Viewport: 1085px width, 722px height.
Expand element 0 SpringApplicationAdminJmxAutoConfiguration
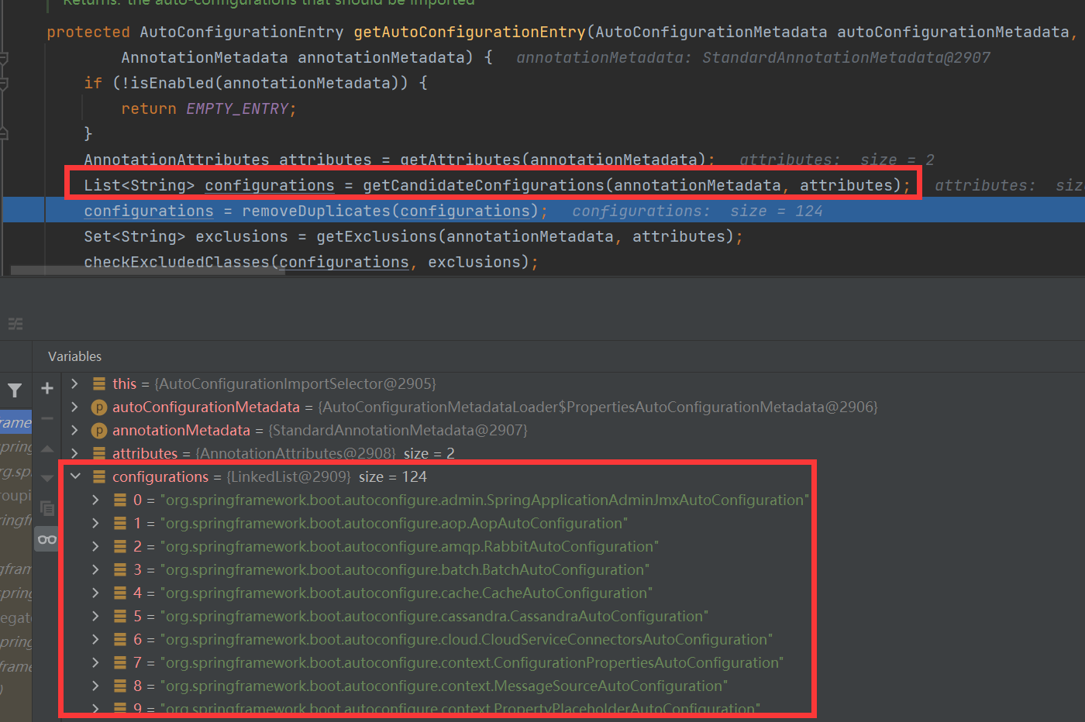96,500
